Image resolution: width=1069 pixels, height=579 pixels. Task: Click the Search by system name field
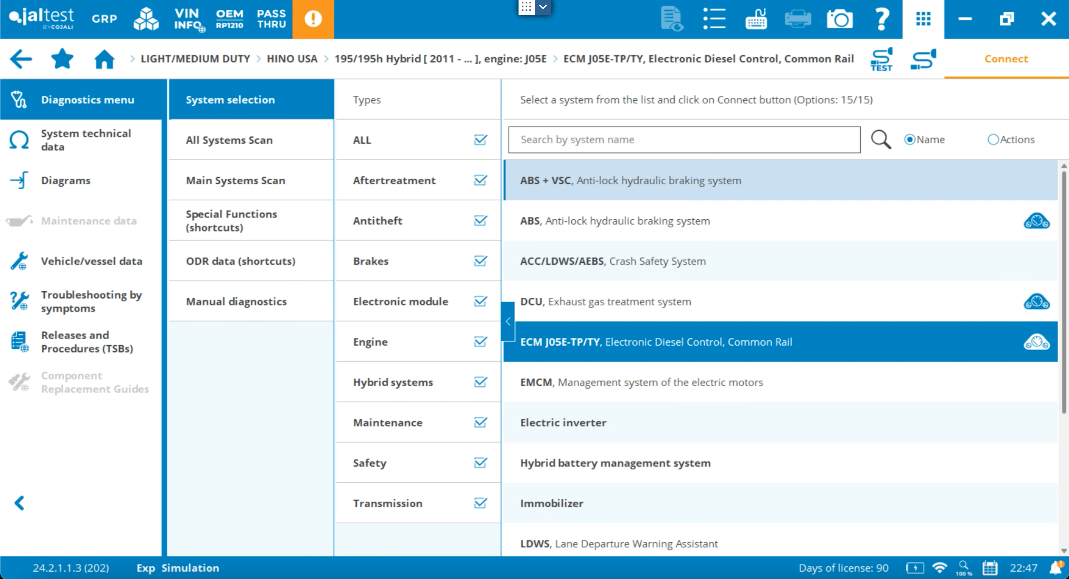click(x=684, y=139)
